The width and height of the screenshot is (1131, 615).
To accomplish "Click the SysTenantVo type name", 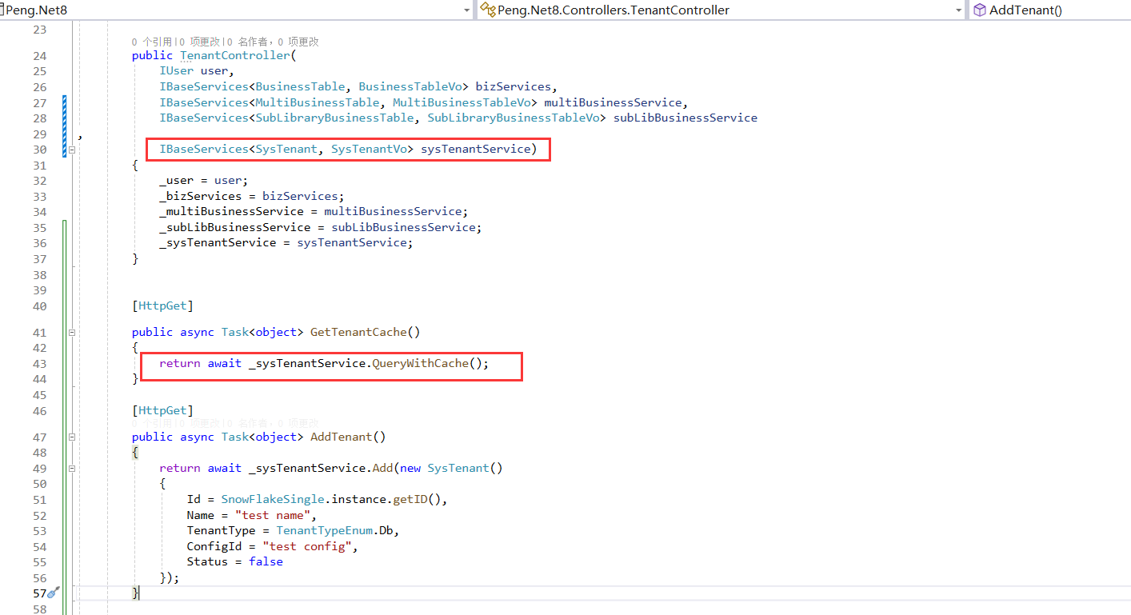I will (x=369, y=149).
